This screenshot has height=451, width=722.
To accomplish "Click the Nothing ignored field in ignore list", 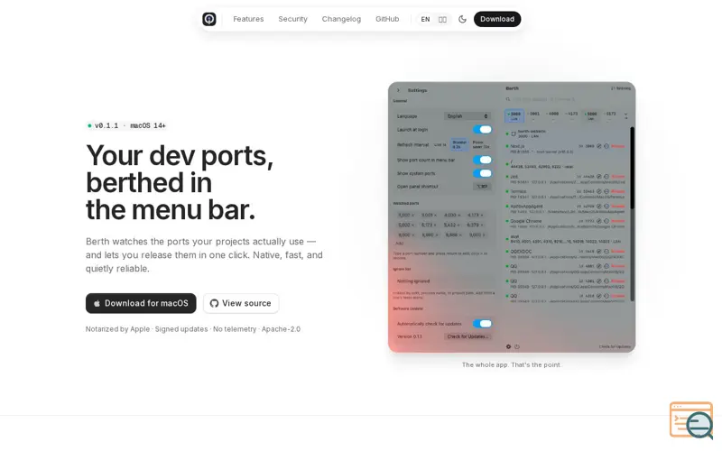I will 444,281.
